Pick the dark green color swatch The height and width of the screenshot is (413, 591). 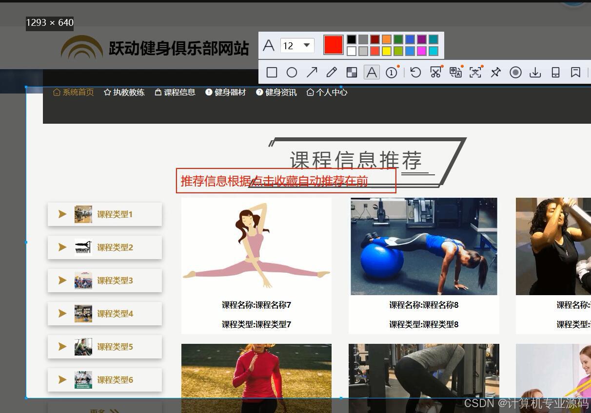(x=398, y=39)
